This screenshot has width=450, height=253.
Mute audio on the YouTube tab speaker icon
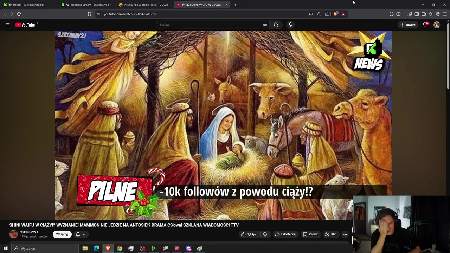183,5
